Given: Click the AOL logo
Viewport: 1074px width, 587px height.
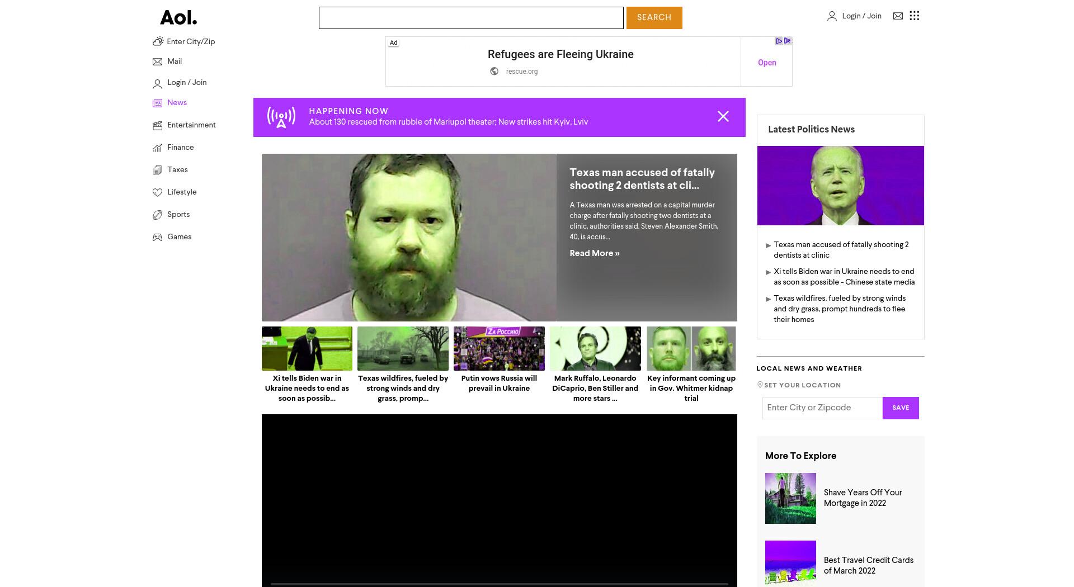Looking at the screenshot, I should 178,18.
